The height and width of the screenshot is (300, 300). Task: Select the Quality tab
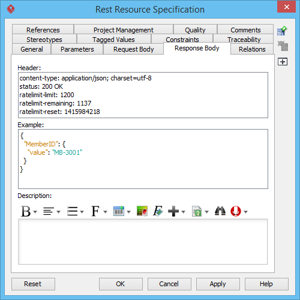pyautogui.click(x=195, y=29)
